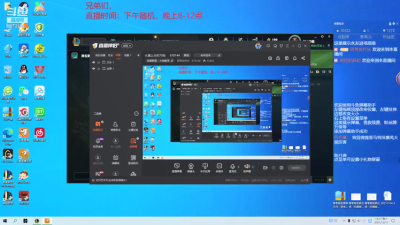
Task: Open the 弹幕助手 tool in toolbox
Action: pyautogui.click(x=97, y=126)
